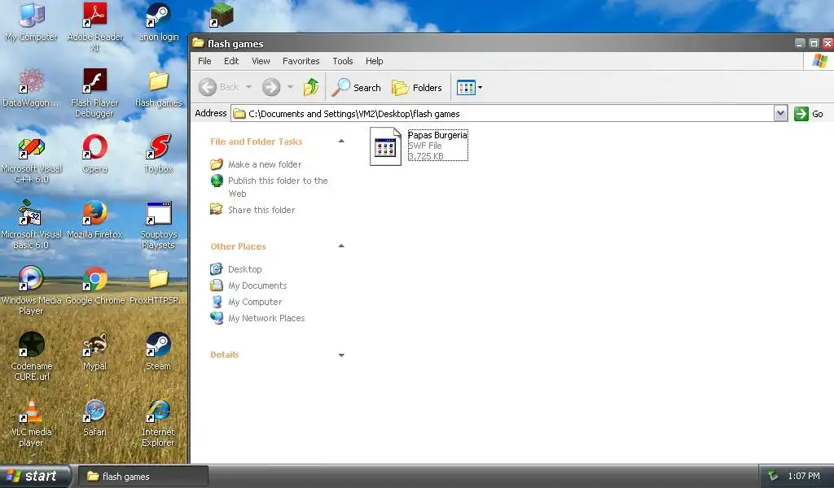Image resolution: width=834 pixels, height=488 pixels.
Task: Open the Help menu
Action: tap(374, 61)
